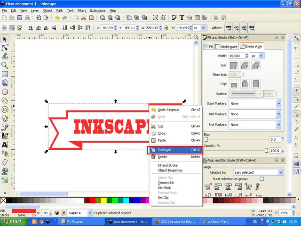The image size is (301, 226).
Task: Select the Text tool in toolbox
Action: pos(5,145)
